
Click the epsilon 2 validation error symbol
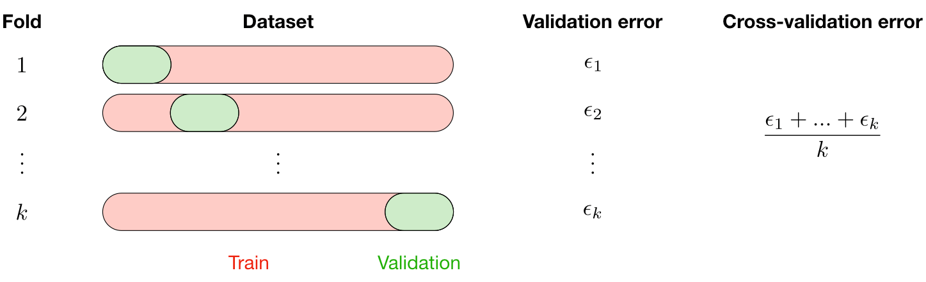[592, 114]
